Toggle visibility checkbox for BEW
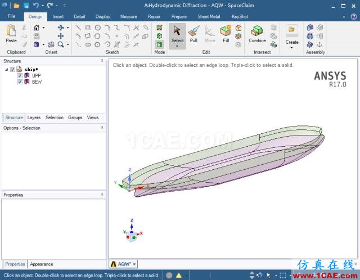 click(20, 82)
